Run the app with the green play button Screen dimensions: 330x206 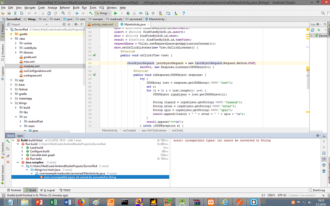pyautogui.click(x=116, y=13)
